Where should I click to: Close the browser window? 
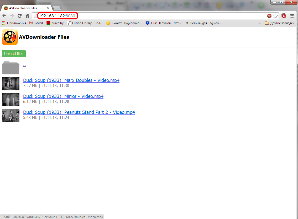click(x=291, y=2)
